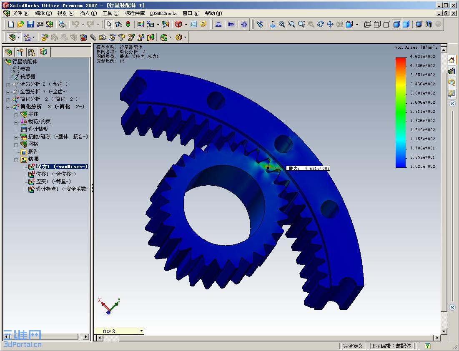Switch to the COSMOSWorks analysis manager tab
The width and height of the screenshot is (459, 351).
[x=44, y=52]
